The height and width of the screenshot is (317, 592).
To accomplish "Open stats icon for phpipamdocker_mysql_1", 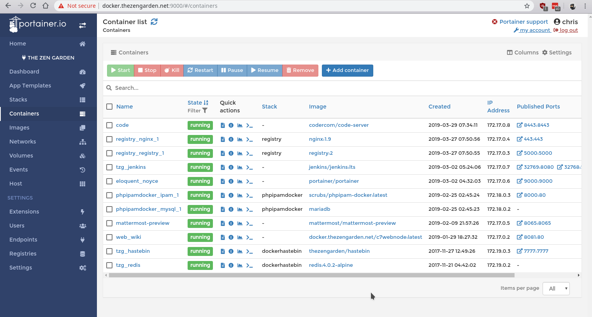I will (x=240, y=209).
